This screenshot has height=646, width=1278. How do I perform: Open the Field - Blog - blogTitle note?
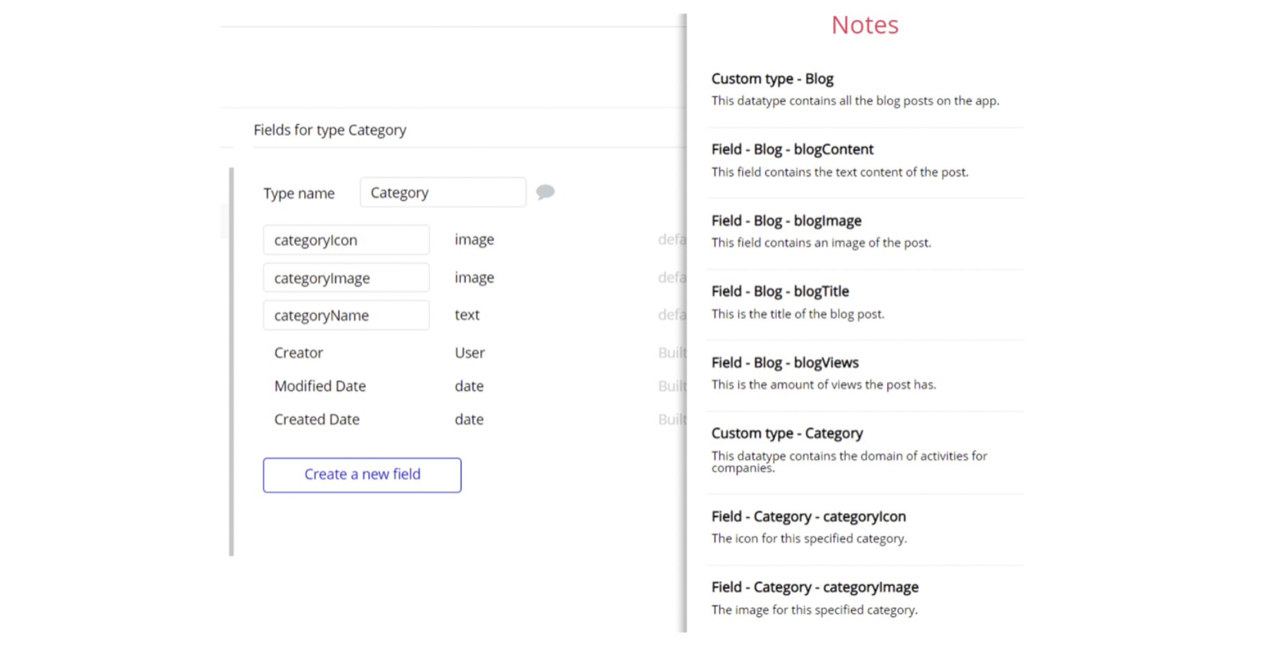pyautogui.click(x=780, y=292)
